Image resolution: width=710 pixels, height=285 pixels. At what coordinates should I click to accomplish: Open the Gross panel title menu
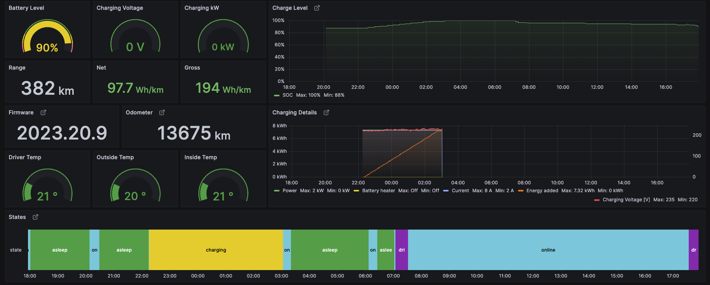pyautogui.click(x=192, y=68)
